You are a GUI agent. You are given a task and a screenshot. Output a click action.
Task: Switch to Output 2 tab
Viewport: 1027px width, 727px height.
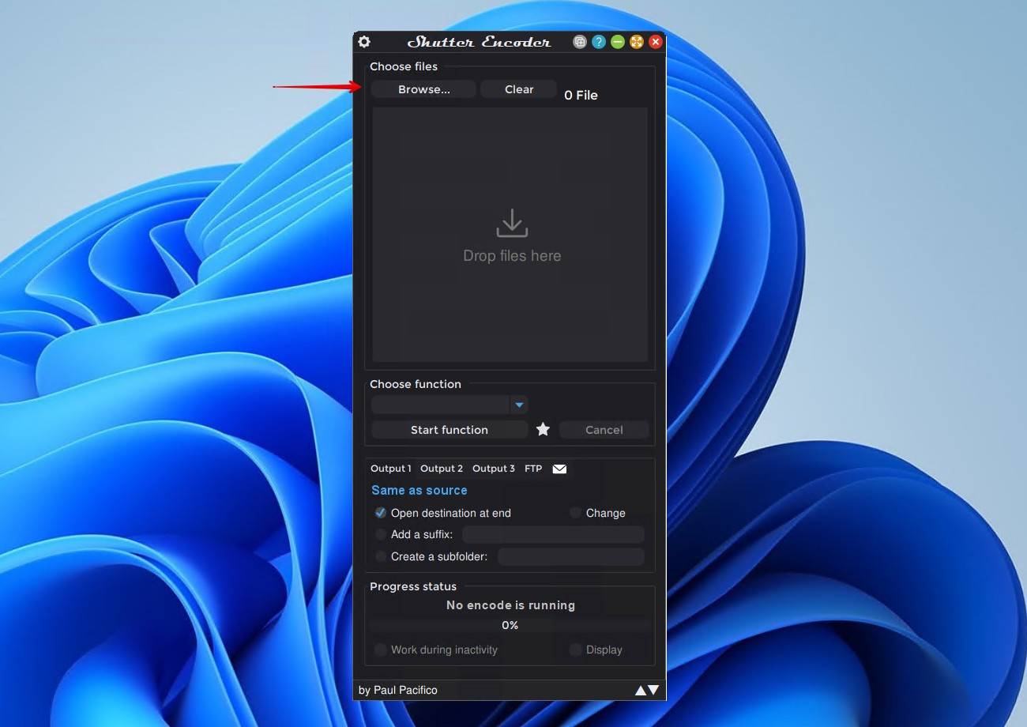tap(442, 469)
